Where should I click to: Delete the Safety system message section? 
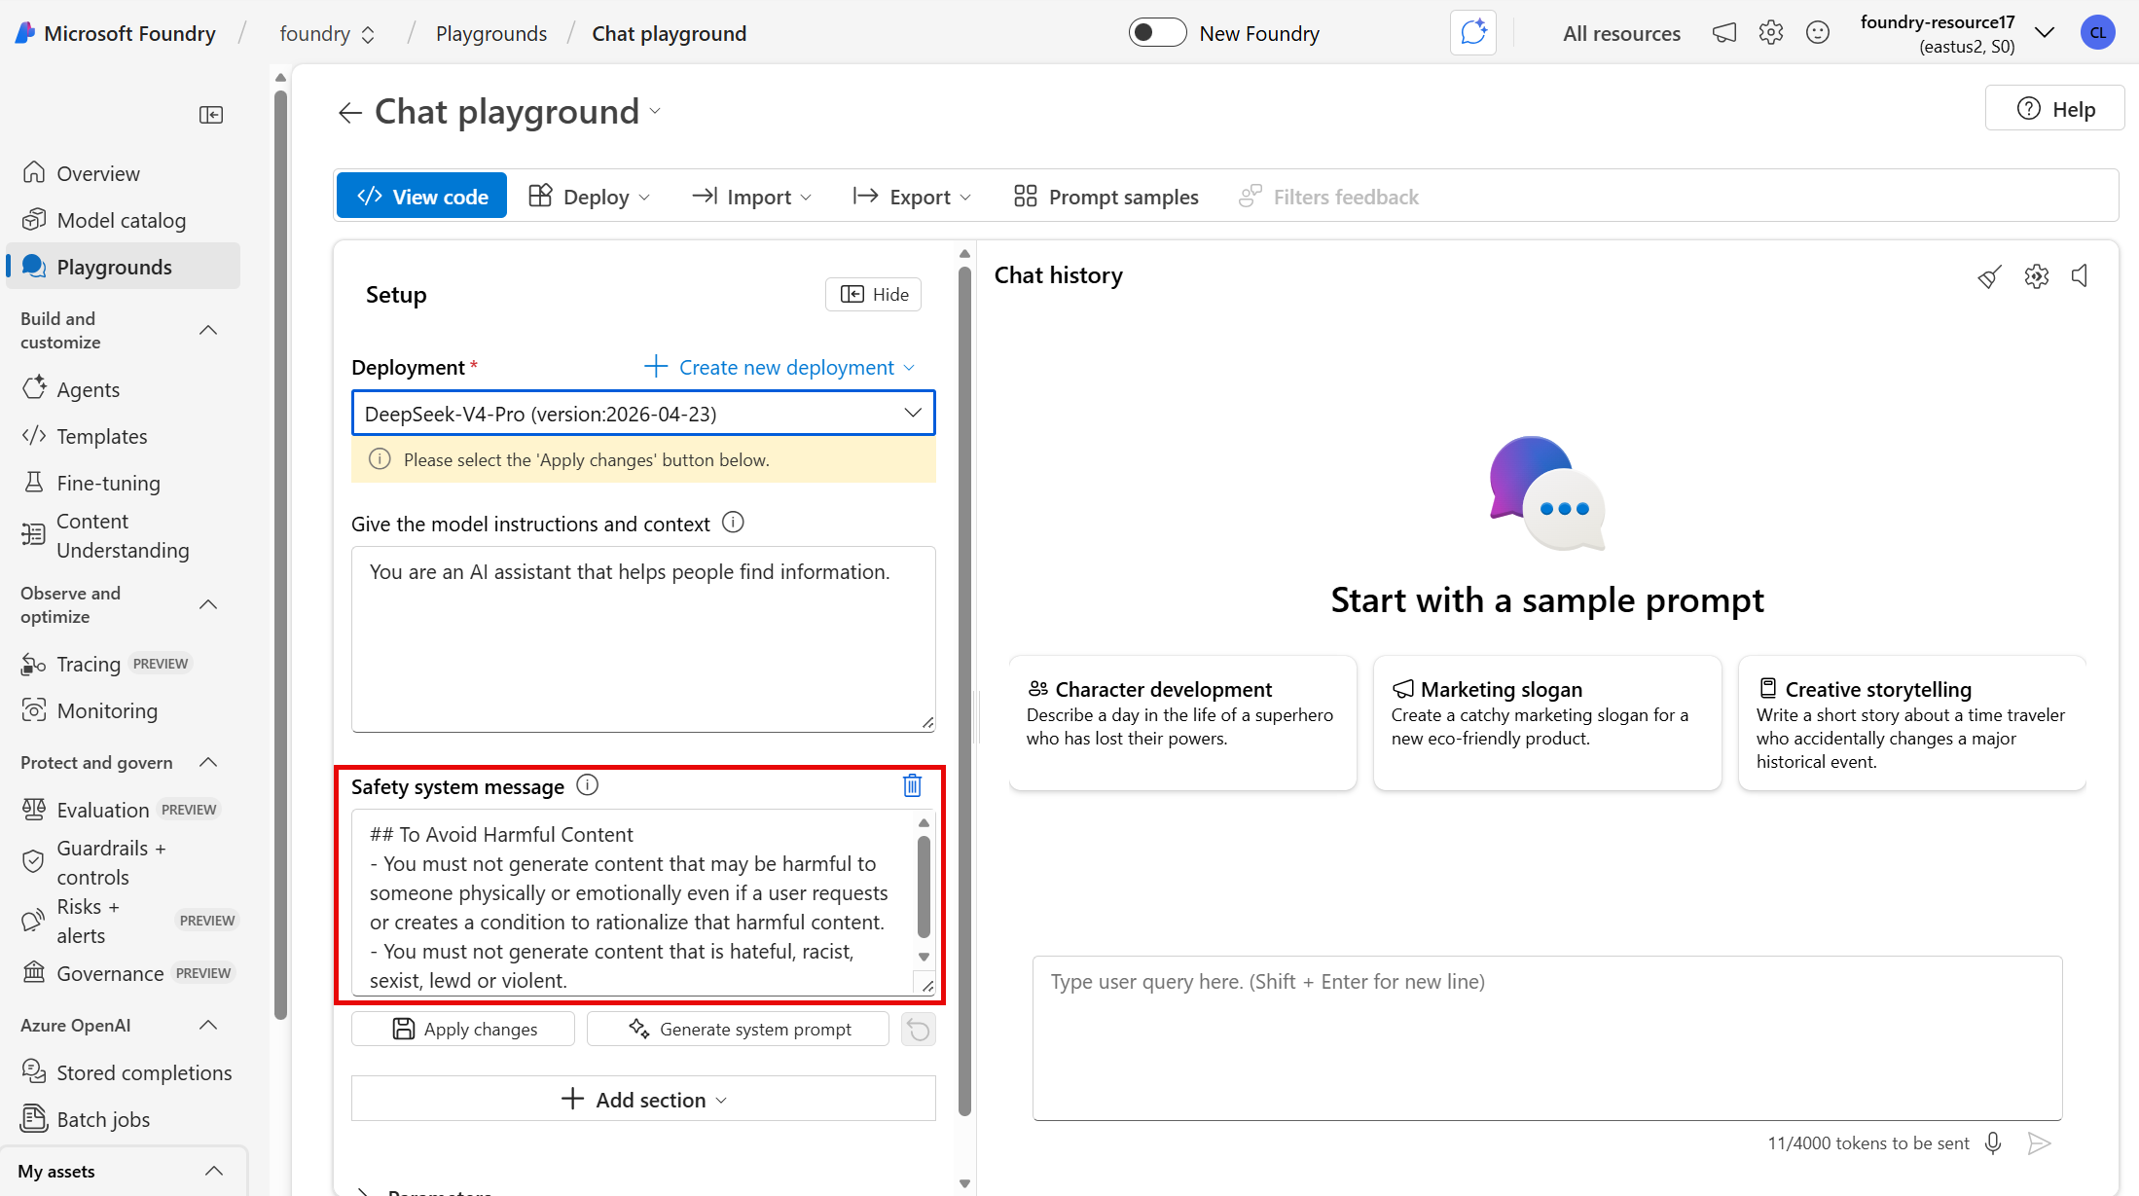[x=912, y=785]
